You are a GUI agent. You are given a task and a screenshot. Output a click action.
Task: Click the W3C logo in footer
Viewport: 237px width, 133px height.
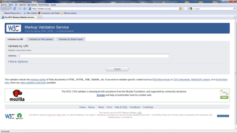pos(10,116)
